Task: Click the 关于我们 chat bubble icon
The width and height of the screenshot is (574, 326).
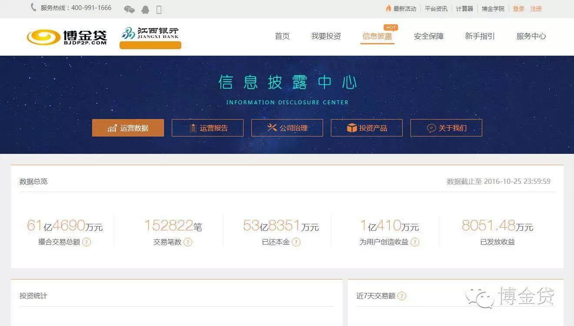Action: click(x=431, y=127)
